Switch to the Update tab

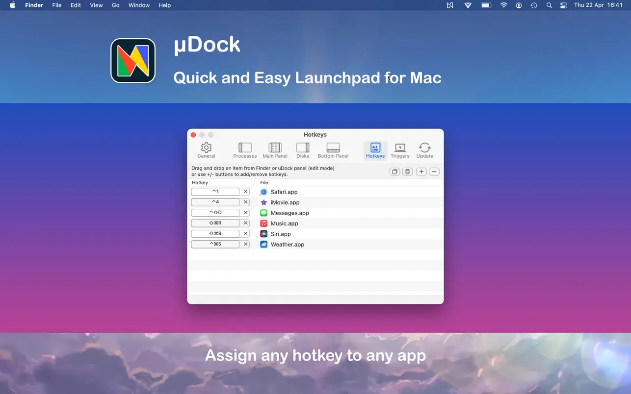click(425, 150)
